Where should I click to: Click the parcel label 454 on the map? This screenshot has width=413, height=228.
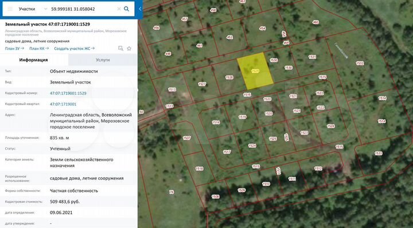pos(262,29)
